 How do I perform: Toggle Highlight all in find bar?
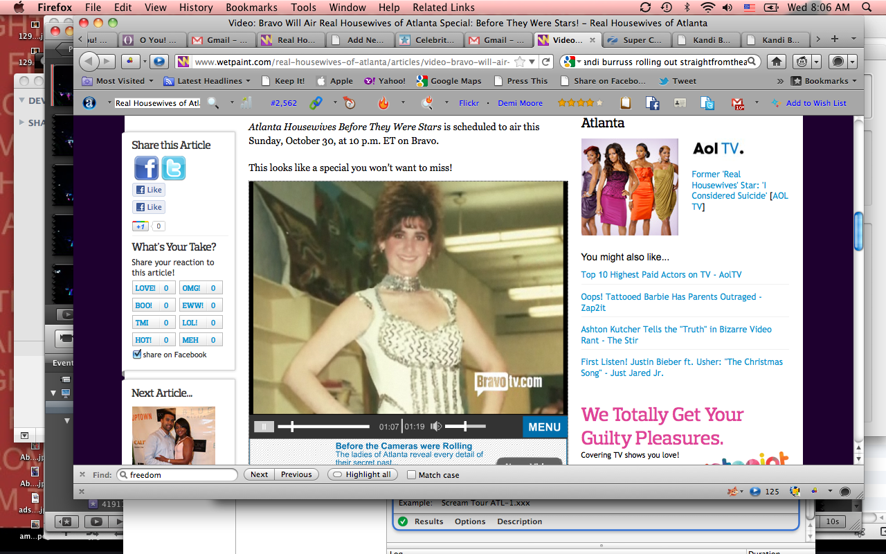362,475
